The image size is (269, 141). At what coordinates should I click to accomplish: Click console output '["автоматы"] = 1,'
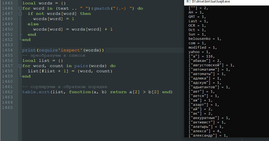point(207,74)
